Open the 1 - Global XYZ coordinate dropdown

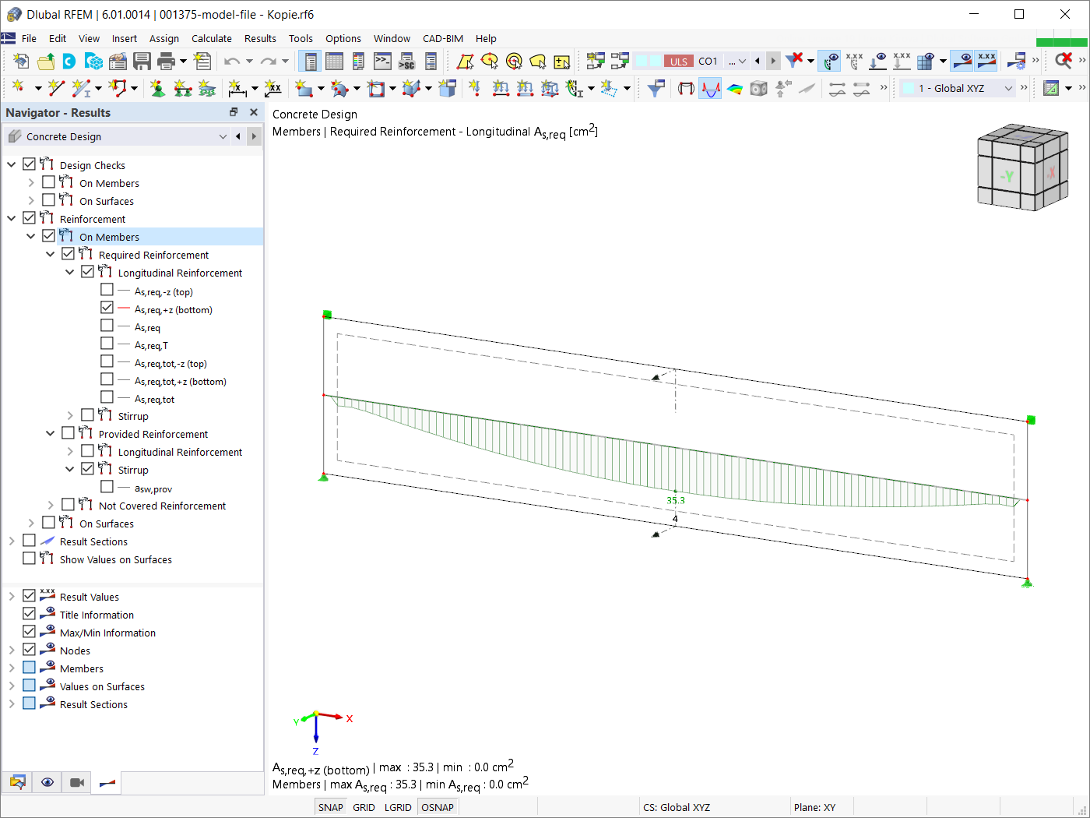[1008, 88]
